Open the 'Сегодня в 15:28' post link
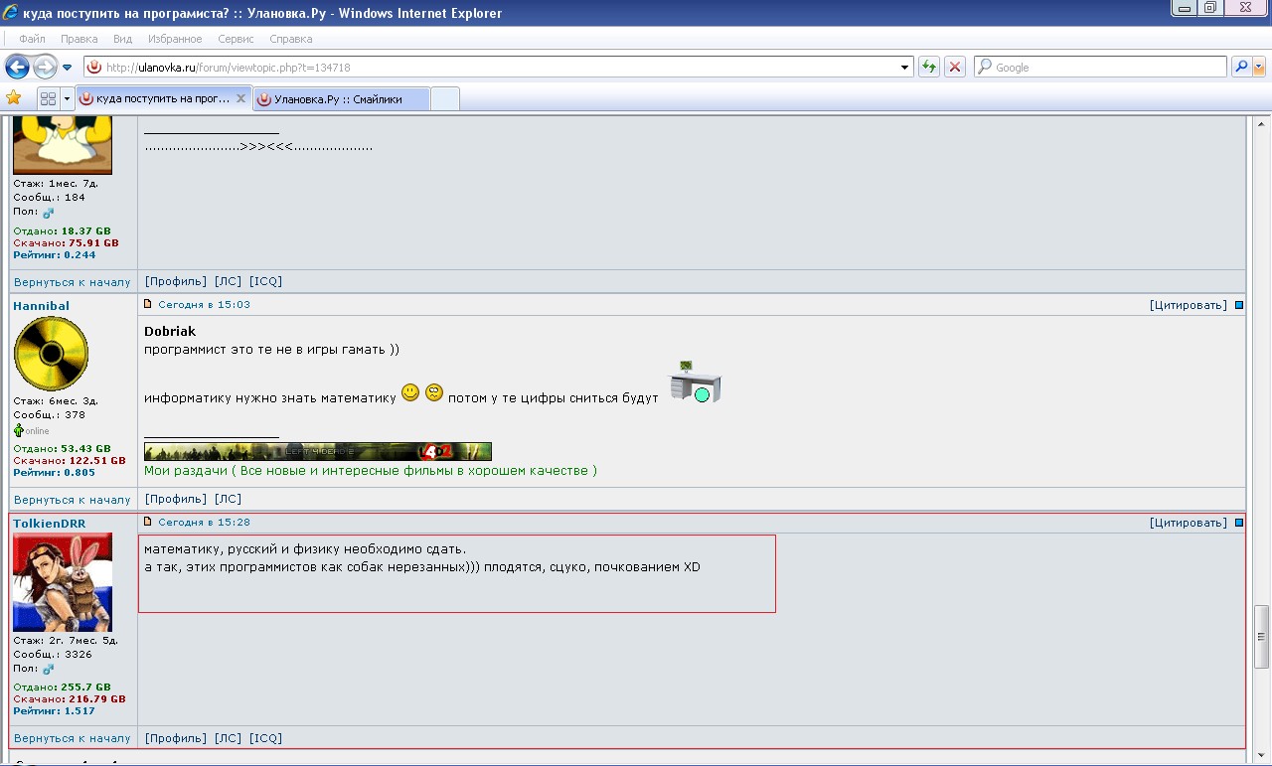1272x766 pixels. click(204, 523)
